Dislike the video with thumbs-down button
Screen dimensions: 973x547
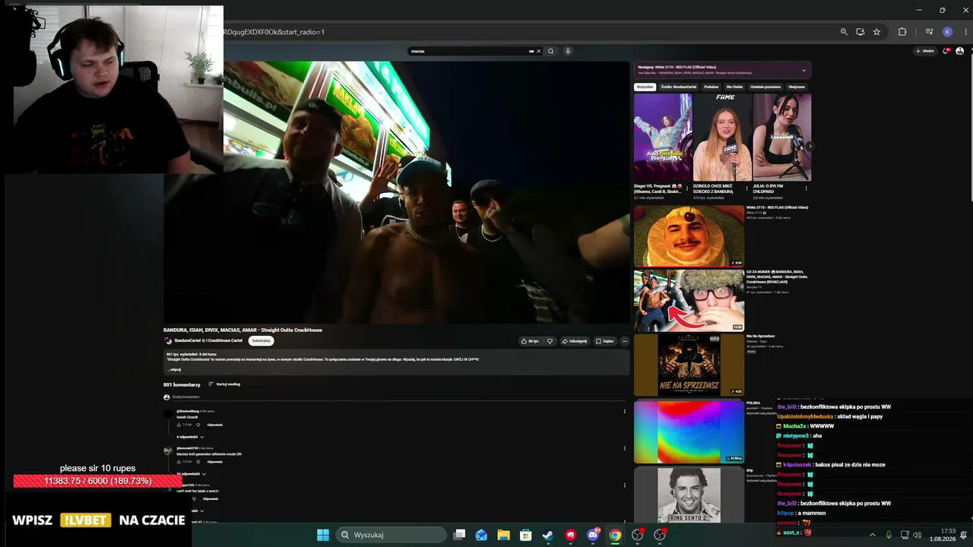click(550, 341)
